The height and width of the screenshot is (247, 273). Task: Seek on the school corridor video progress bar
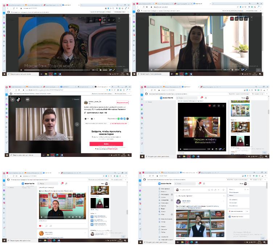(188, 70)
